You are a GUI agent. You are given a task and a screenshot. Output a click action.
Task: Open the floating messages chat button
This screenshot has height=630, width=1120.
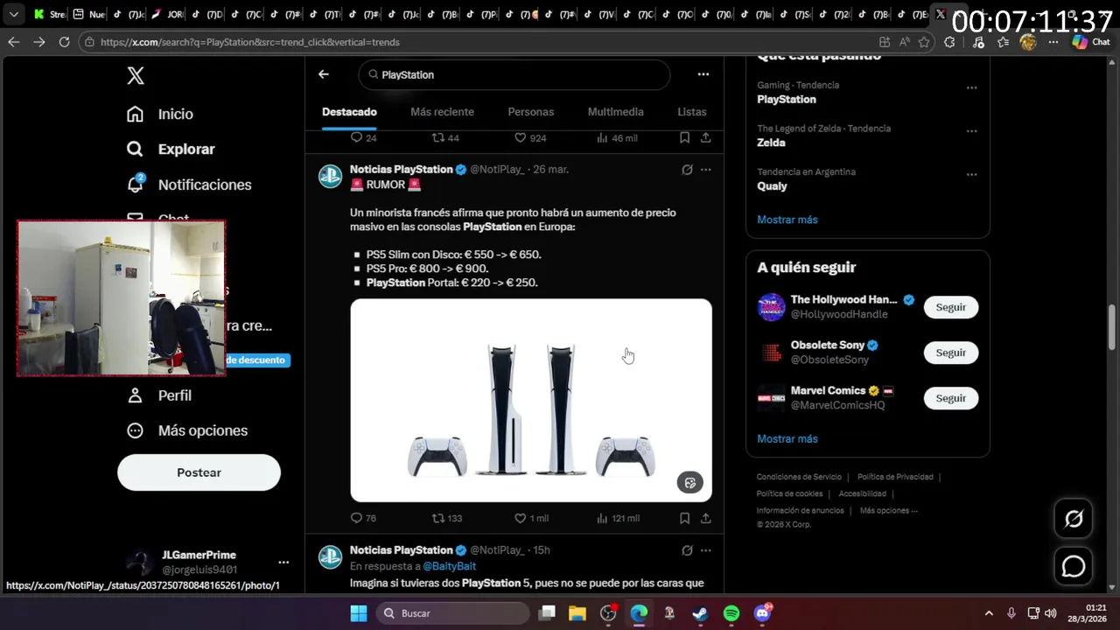pyautogui.click(x=1074, y=566)
